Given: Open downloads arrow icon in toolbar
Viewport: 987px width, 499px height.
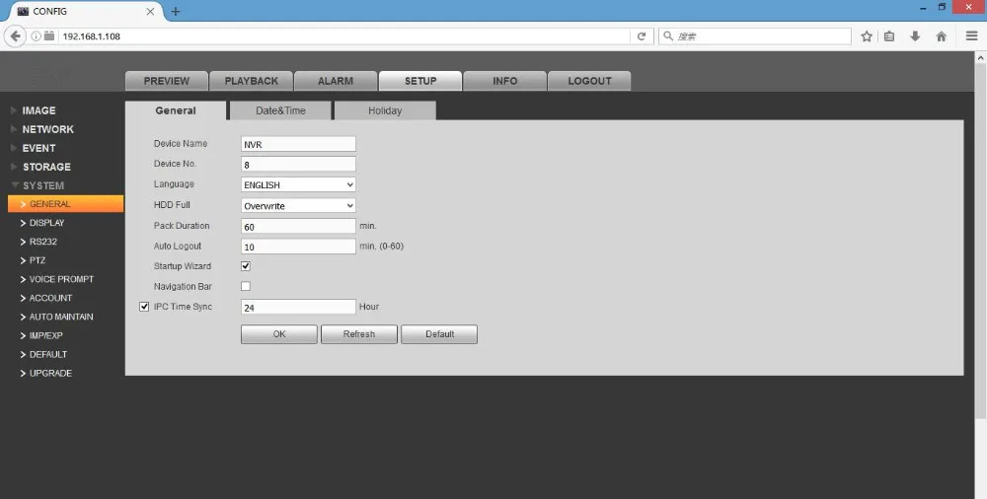Looking at the screenshot, I should 915,36.
